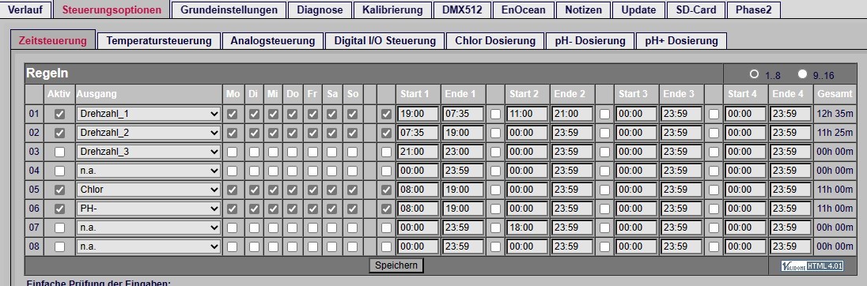Image resolution: width=867 pixels, height=286 pixels.
Task: Open the pH+ Dosierung sub-tab
Action: click(x=681, y=40)
